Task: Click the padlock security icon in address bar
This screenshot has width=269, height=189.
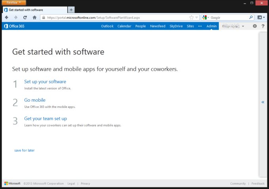Action: coord(44,17)
